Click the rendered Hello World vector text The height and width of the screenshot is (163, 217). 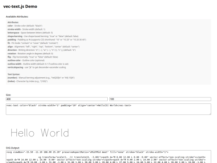(x=40, y=133)
